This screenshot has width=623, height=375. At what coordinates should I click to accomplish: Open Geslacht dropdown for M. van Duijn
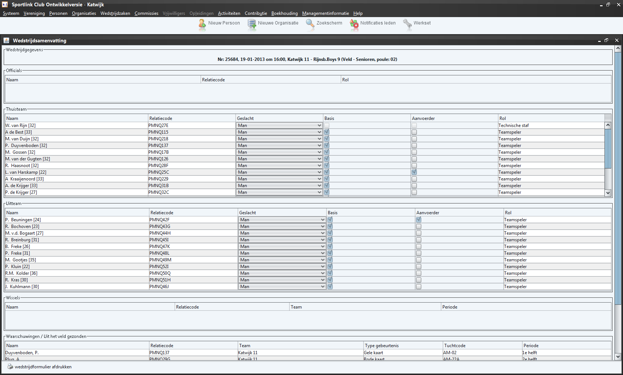point(279,139)
